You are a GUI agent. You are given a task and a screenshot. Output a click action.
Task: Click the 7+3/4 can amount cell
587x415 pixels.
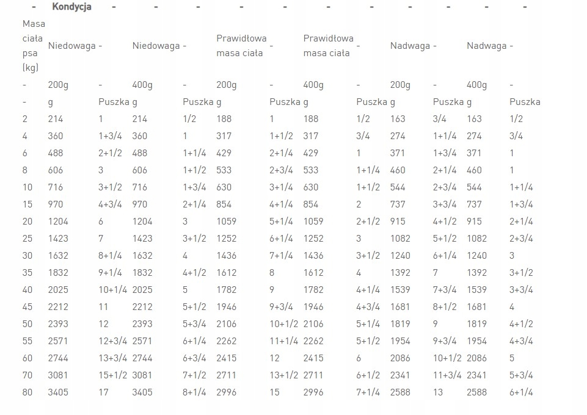(445, 289)
